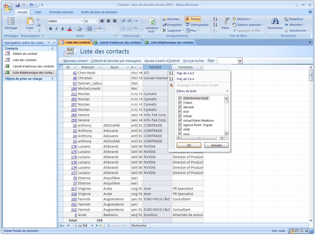Sort ascending with the A-Z ribbon icon
The image size is (315, 235).
(215, 19)
